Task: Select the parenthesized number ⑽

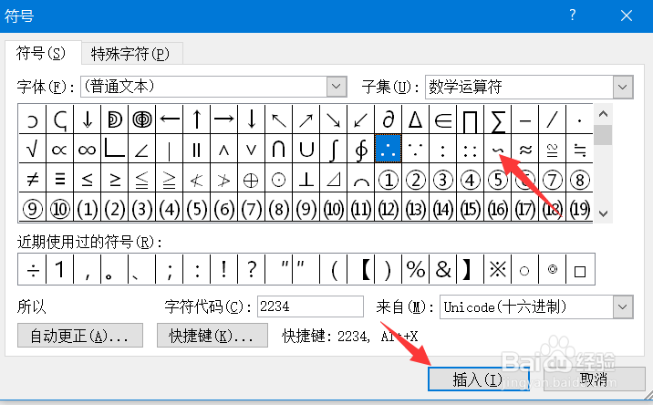Action: (x=333, y=208)
